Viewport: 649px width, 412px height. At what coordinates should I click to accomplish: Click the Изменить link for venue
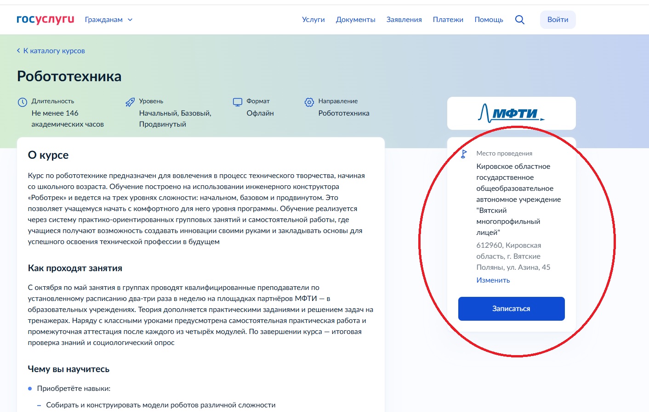coord(493,280)
